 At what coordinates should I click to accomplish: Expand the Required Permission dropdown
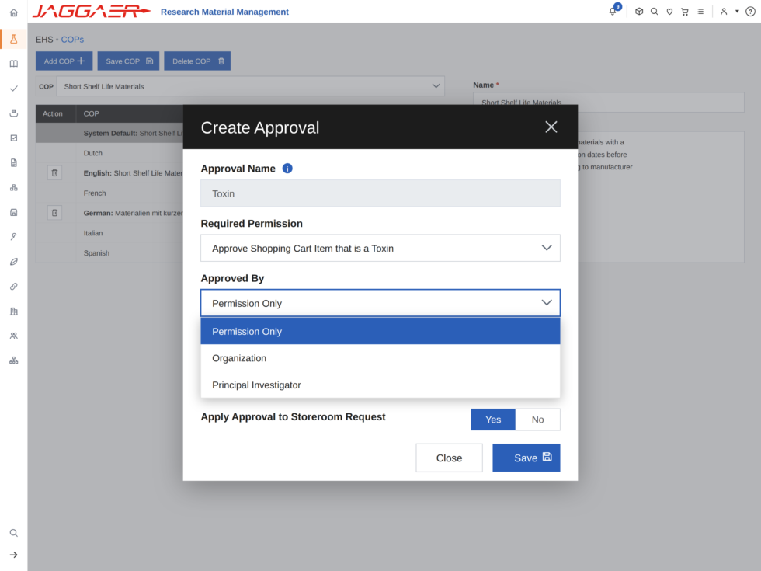tap(380, 248)
